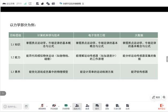Click the pop-out window icon in top bar
Image resolution: width=168 pixels, height=112 pixels.
click(x=30, y=4)
